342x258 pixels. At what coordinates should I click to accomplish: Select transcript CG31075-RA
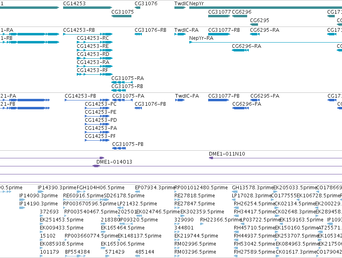(127, 78)
